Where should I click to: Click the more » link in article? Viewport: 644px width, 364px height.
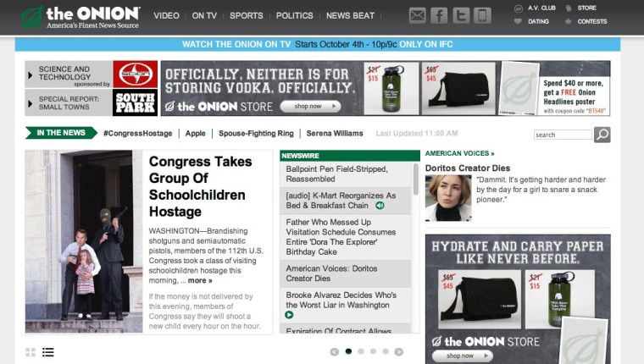coord(200,281)
